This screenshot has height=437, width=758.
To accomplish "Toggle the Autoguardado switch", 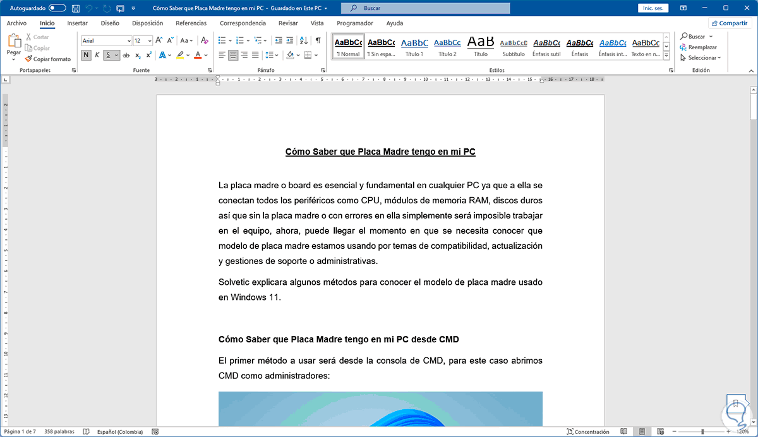I will tap(57, 8).
